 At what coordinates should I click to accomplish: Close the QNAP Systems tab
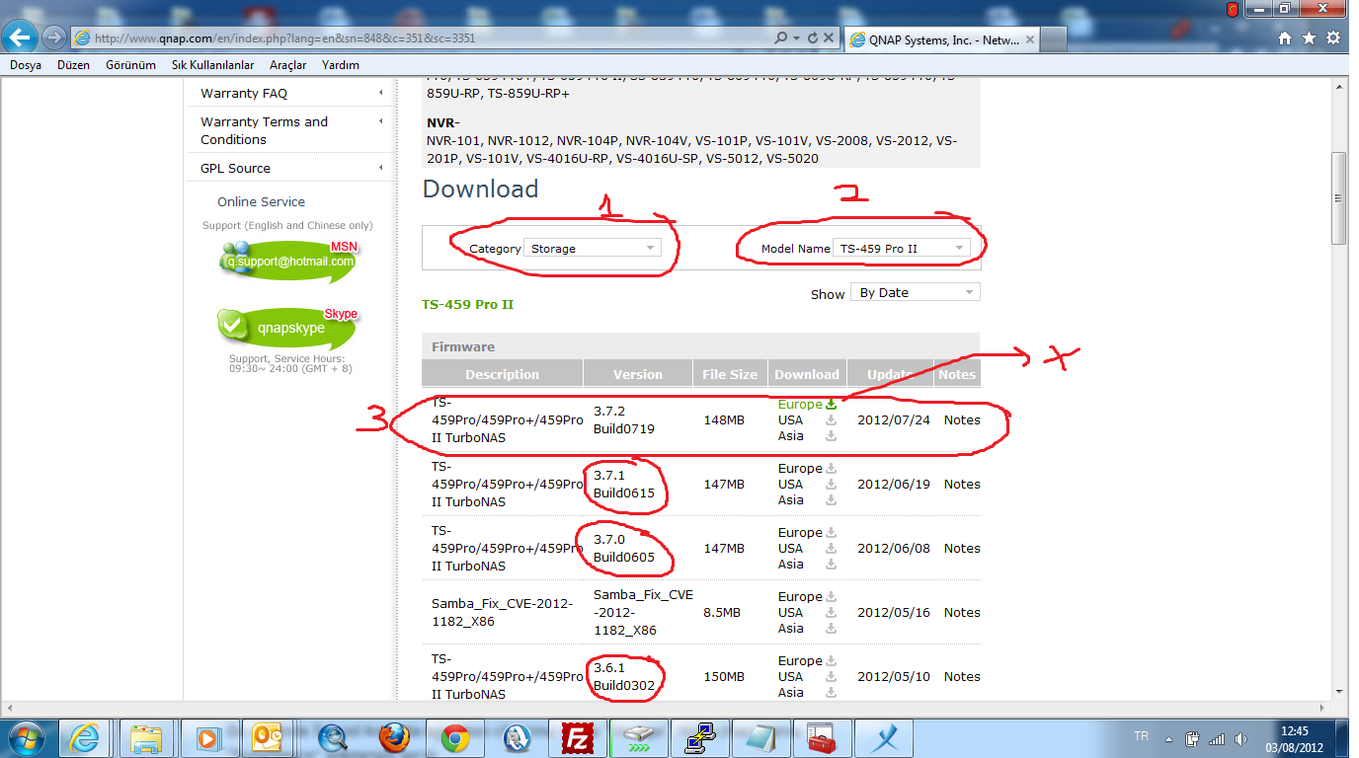click(1030, 39)
